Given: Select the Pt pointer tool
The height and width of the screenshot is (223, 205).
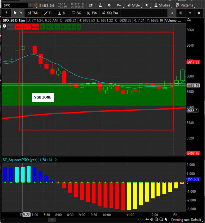Looking at the screenshot, I should (x=18, y=13).
